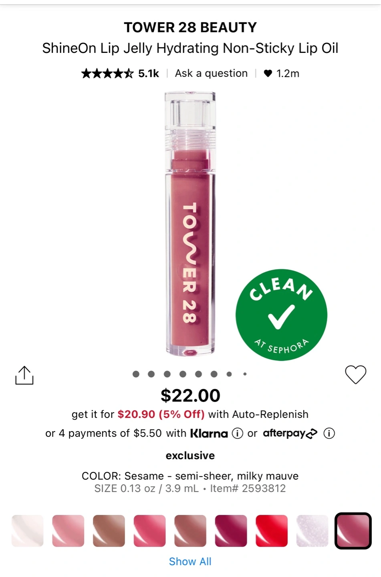Tap the selected Sesame mauve swatch
Screen dimensions: 381x577
[353, 531]
